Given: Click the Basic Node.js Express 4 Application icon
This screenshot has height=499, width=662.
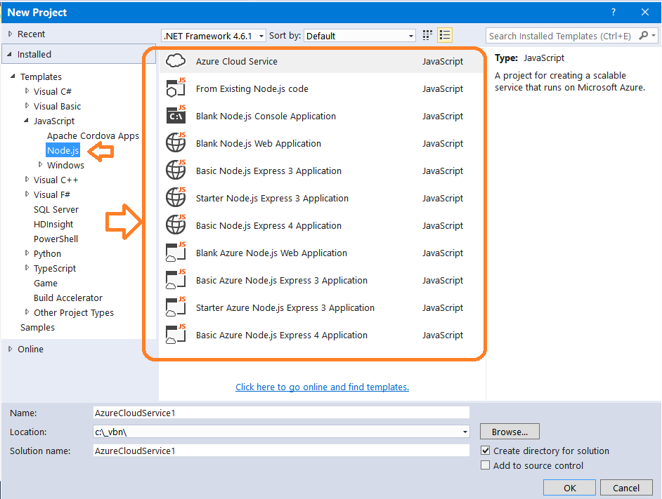Looking at the screenshot, I should pos(176,225).
